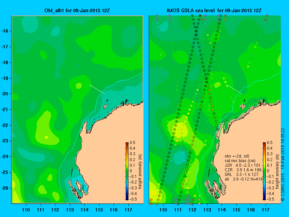Select the -0.2 tick on the IMOS GSLA colorbar
289x217 pixels.
click(270, 182)
